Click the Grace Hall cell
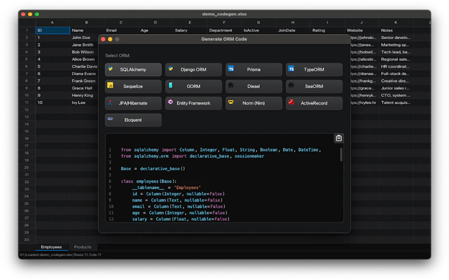This screenshot has height=280, width=449. click(85, 88)
